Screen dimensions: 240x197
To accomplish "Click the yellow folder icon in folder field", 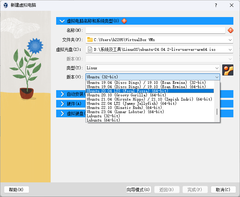I will click(x=90, y=40).
